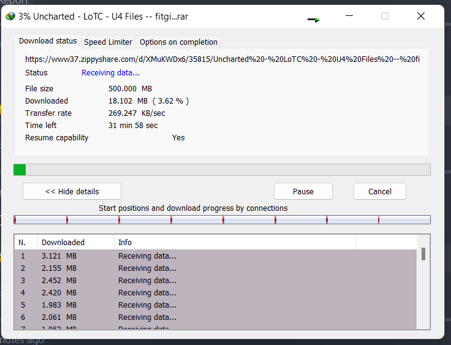Viewport: 451px width, 345px height.
Task: Select connection row 4 with 2.420 MB
Action: pos(216,293)
